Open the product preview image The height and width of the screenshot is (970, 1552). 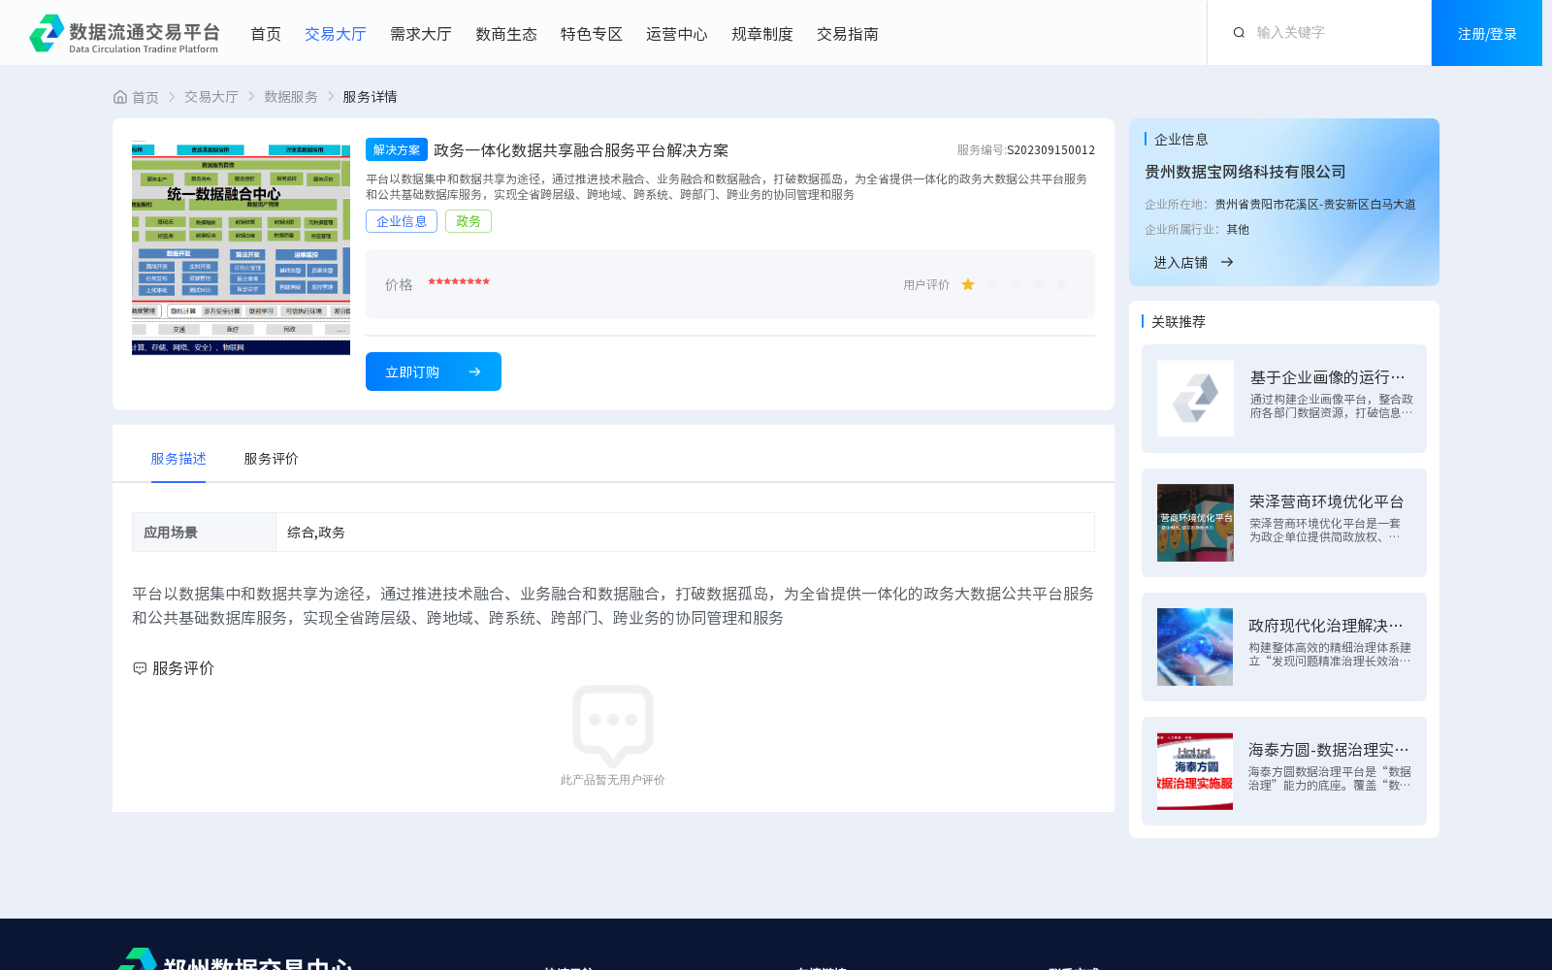tap(241, 247)
